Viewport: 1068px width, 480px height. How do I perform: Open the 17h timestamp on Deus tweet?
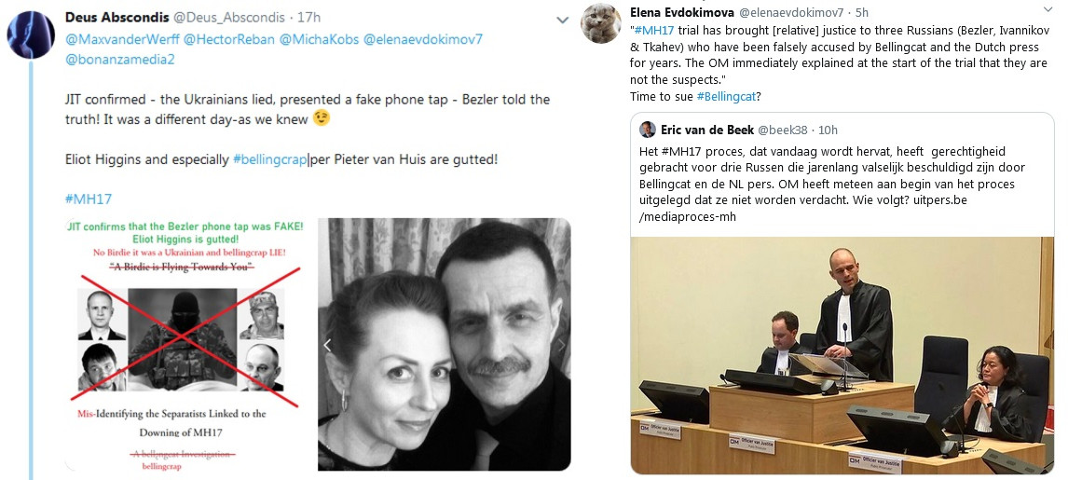(310, 17)
